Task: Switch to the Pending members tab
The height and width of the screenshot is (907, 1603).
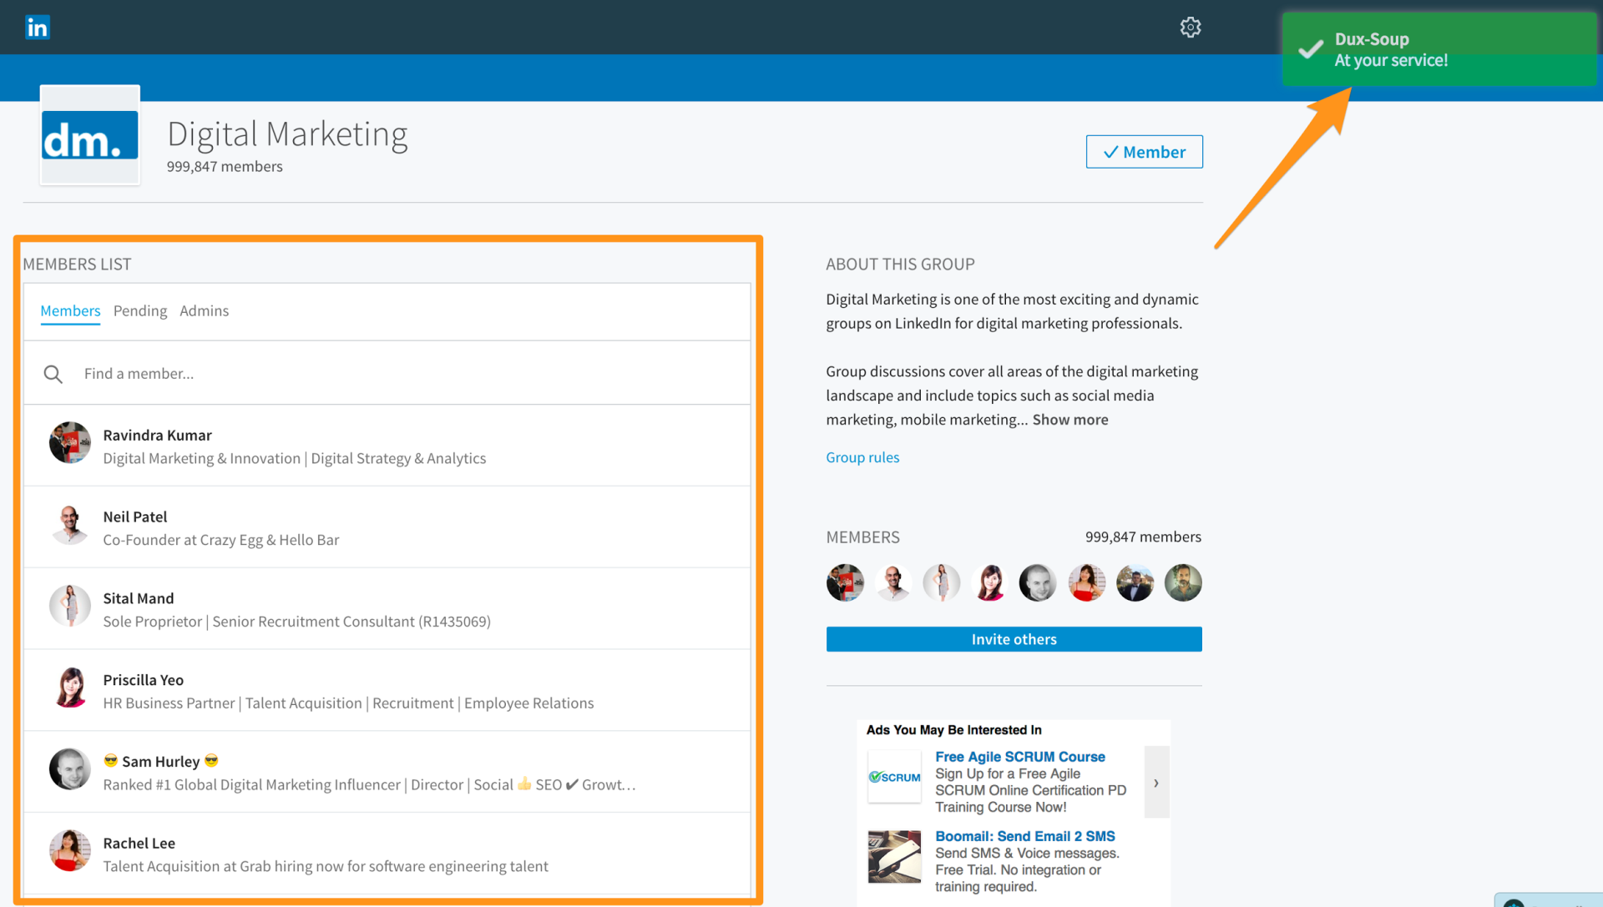Action: pos(139,310)
